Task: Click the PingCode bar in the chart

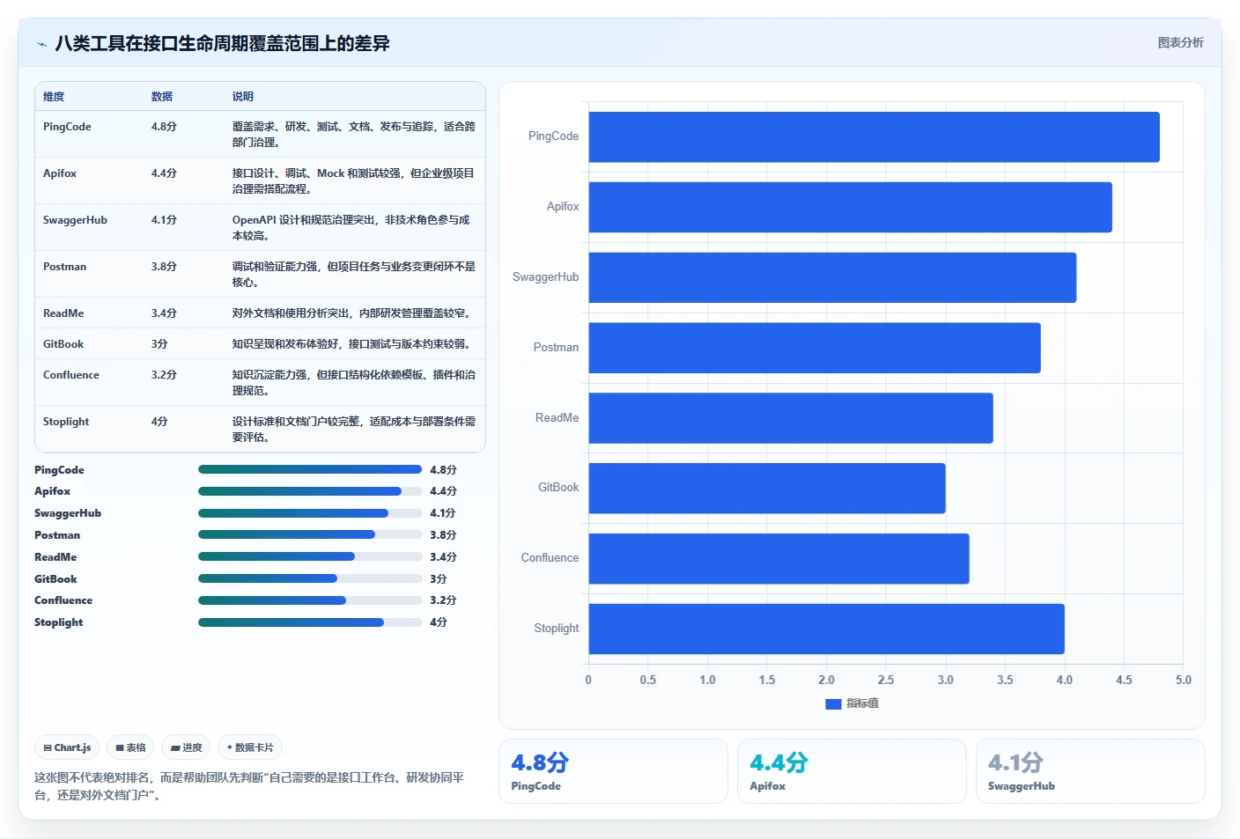Action: (x=874, y=136)
